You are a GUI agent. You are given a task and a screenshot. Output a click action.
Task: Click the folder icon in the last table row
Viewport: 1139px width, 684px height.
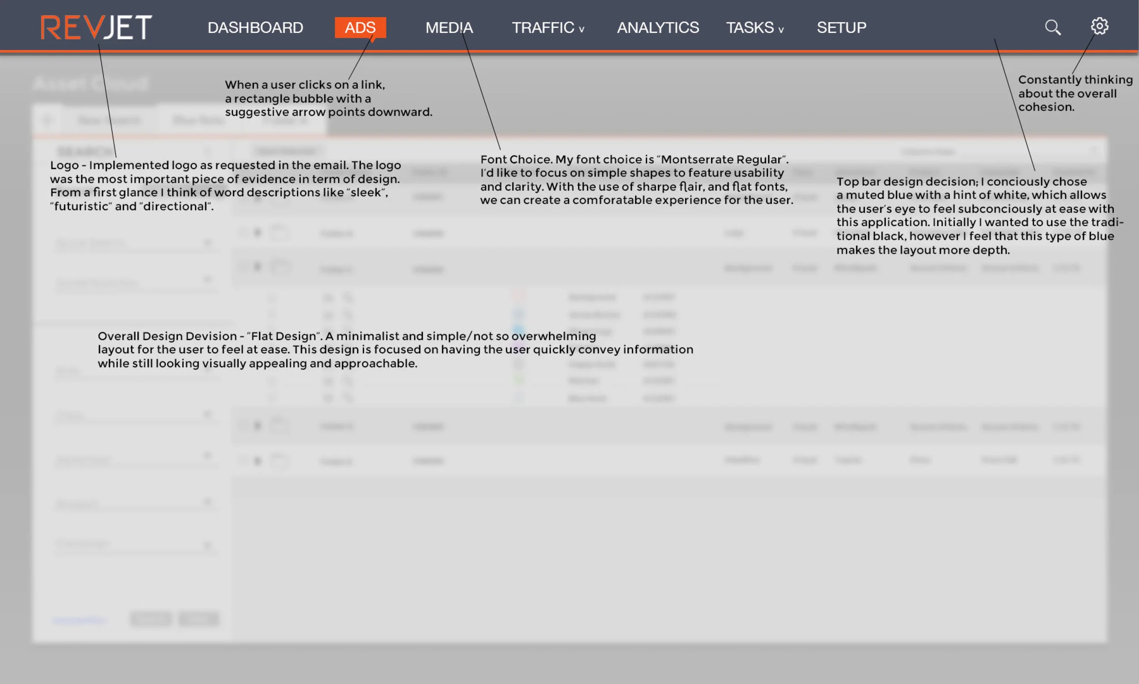point(280,460)
